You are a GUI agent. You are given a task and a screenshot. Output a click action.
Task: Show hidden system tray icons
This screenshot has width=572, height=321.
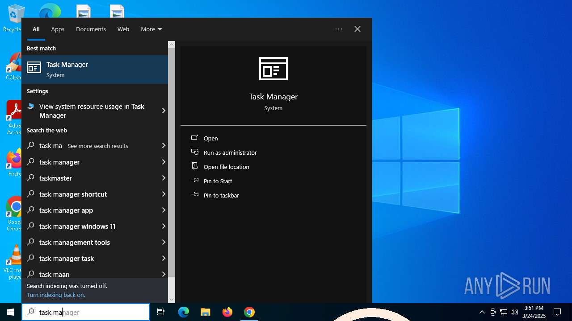(482, 312)
